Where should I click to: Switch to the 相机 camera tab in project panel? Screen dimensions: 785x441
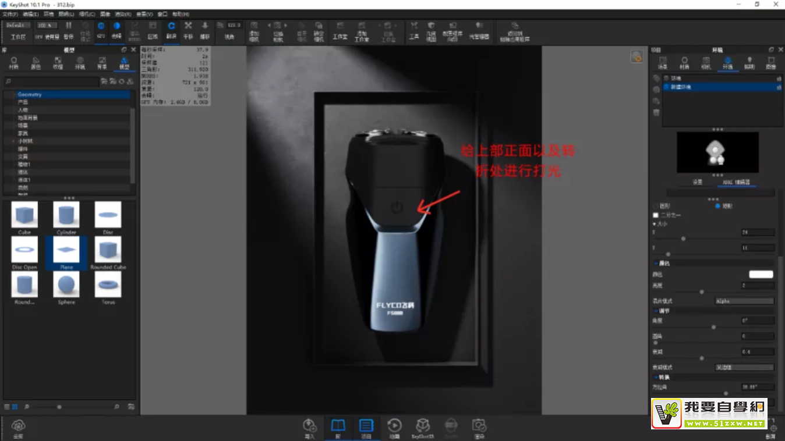pos(706,63)
